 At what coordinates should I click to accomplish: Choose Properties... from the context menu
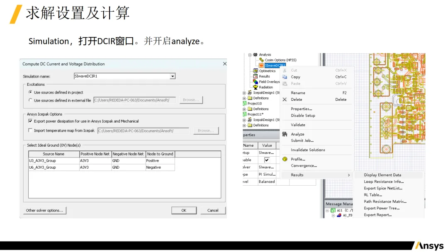pyautogui.click(x=302, y=109)
